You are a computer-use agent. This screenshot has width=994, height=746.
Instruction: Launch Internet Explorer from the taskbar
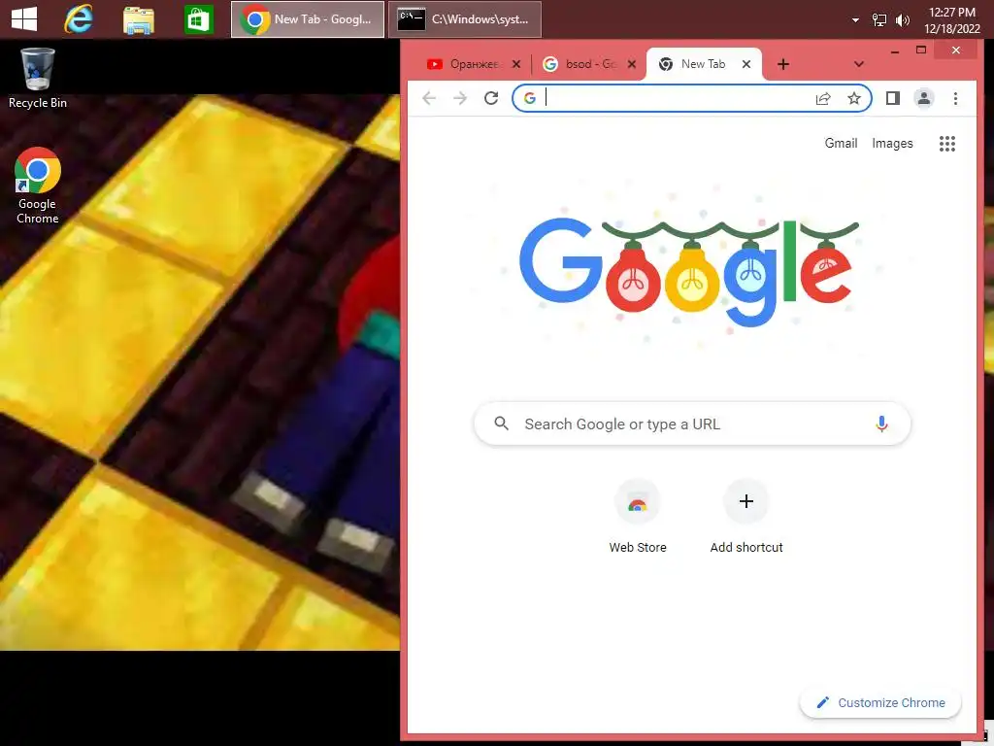point(79,19)
